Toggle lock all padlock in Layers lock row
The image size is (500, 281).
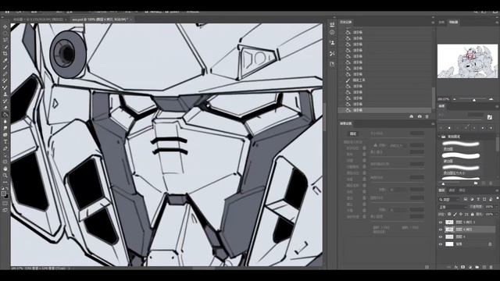click(x=472, y=214)
